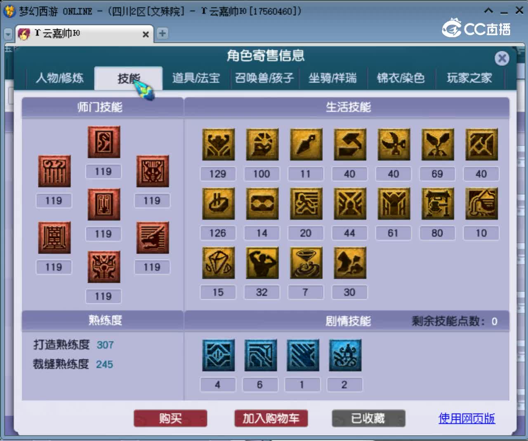This screenshot has width=528, height=441.
Task: Click the life skill icon with level 126
Action: point(218,204)
